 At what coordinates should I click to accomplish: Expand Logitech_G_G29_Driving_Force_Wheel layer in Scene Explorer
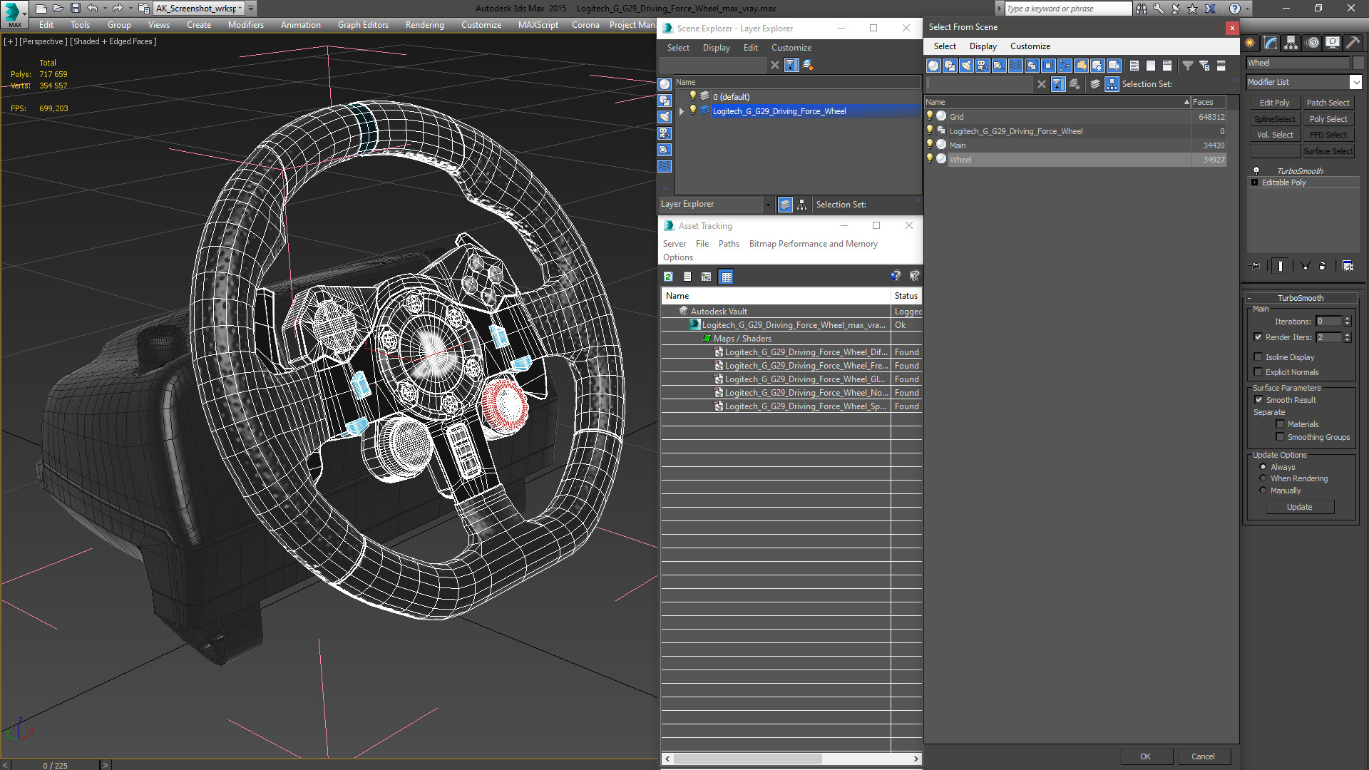point(682,111)
